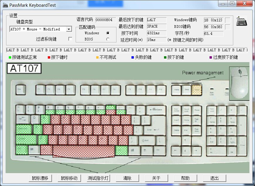Click the Q key on the keyboard image

(36, 120)
